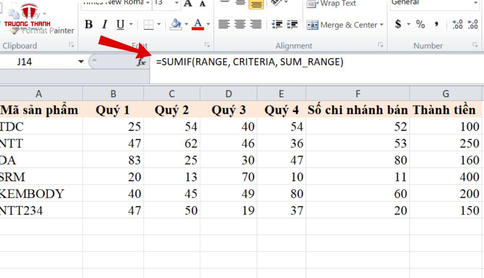Select highlighted Bottom Align icon

[256, 4]
